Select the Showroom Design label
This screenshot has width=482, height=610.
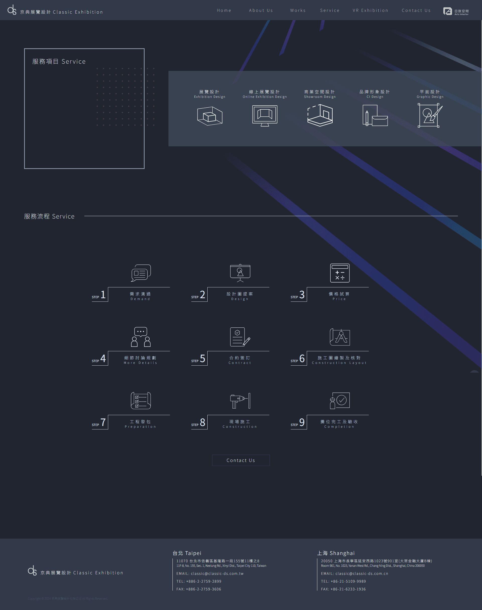(x=320, y=94)
